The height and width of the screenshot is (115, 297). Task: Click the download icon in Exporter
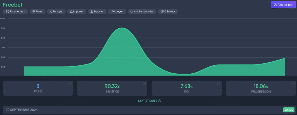[92, 12]
